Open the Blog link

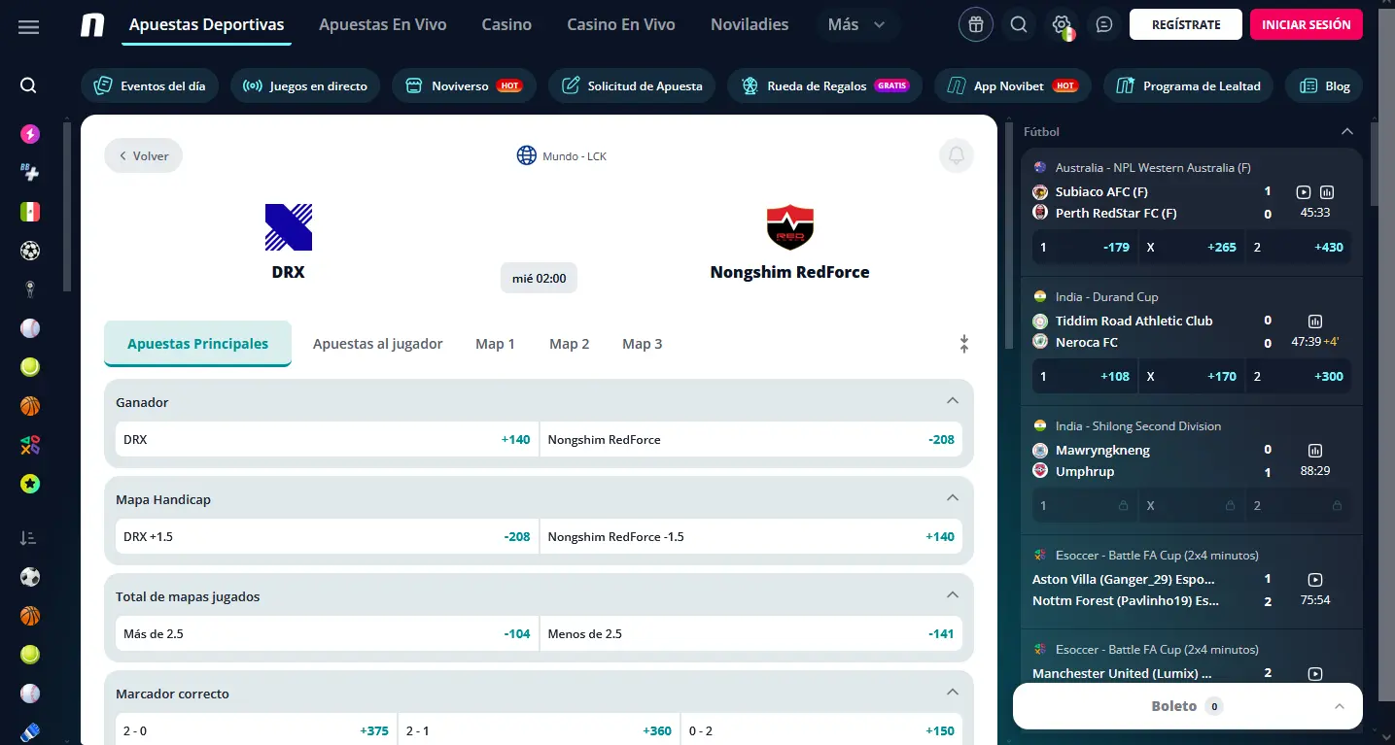pos(1324,85)
